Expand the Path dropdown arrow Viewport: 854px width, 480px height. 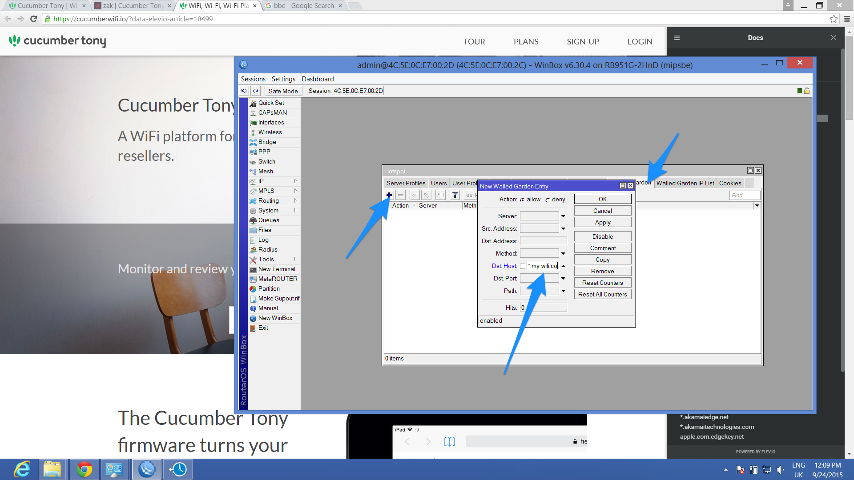coord(563,291)
